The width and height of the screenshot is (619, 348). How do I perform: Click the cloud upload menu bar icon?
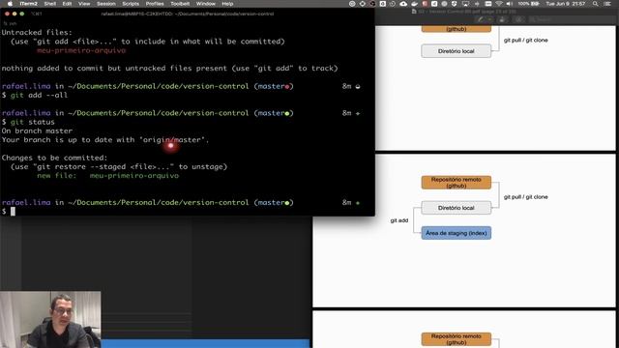(x=403, y=4)
